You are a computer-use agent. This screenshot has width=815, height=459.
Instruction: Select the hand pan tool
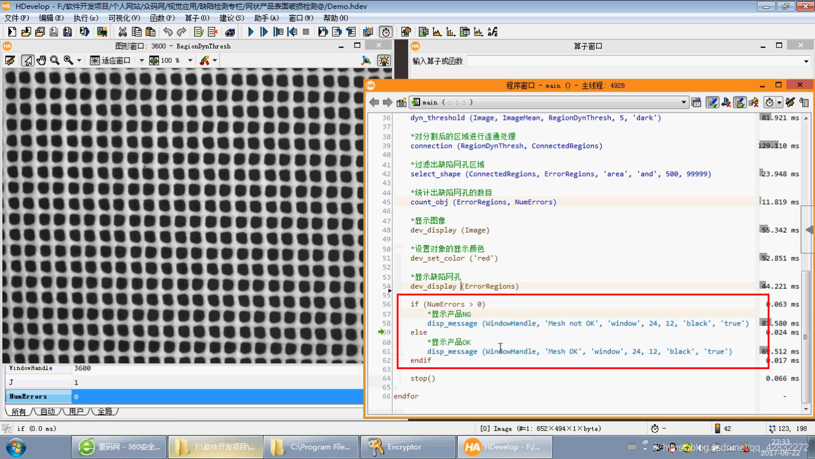coord(41,61)
